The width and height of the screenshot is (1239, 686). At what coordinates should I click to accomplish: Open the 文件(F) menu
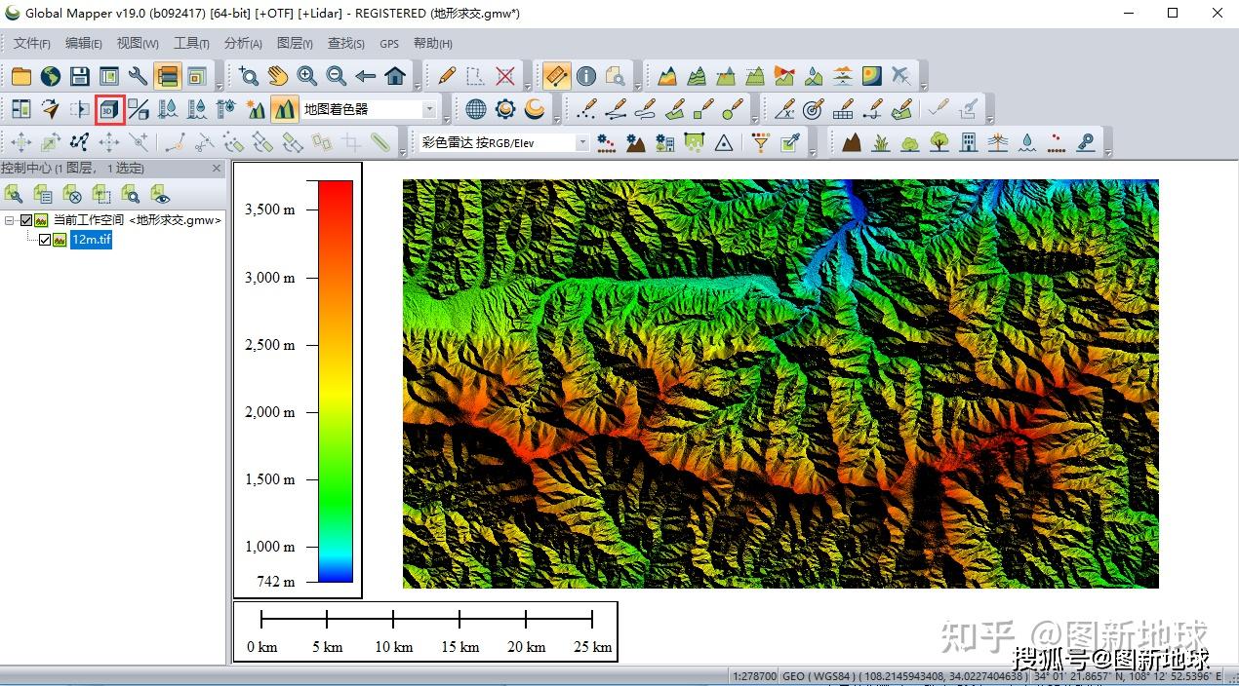(x=31, y=43)
